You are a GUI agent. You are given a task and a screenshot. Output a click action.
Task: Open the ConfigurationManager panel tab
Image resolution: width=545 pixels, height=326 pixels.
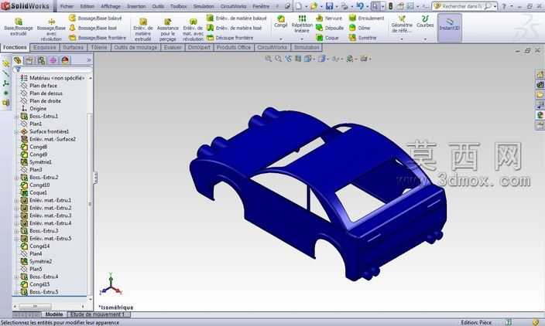tap(41, 60)
